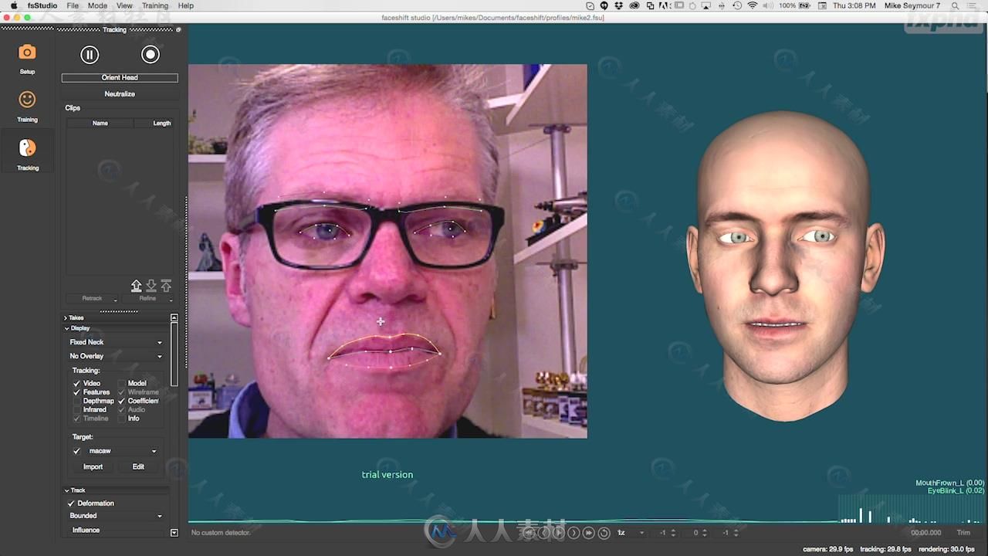Open macOS Spotlight search
Viewport: 988px width, 556px height.
point(954,5)
